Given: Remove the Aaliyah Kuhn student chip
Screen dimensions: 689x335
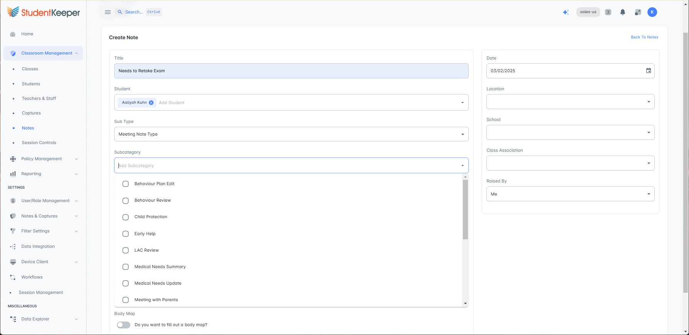Looking at the screenshot, I should click(151, 103).
